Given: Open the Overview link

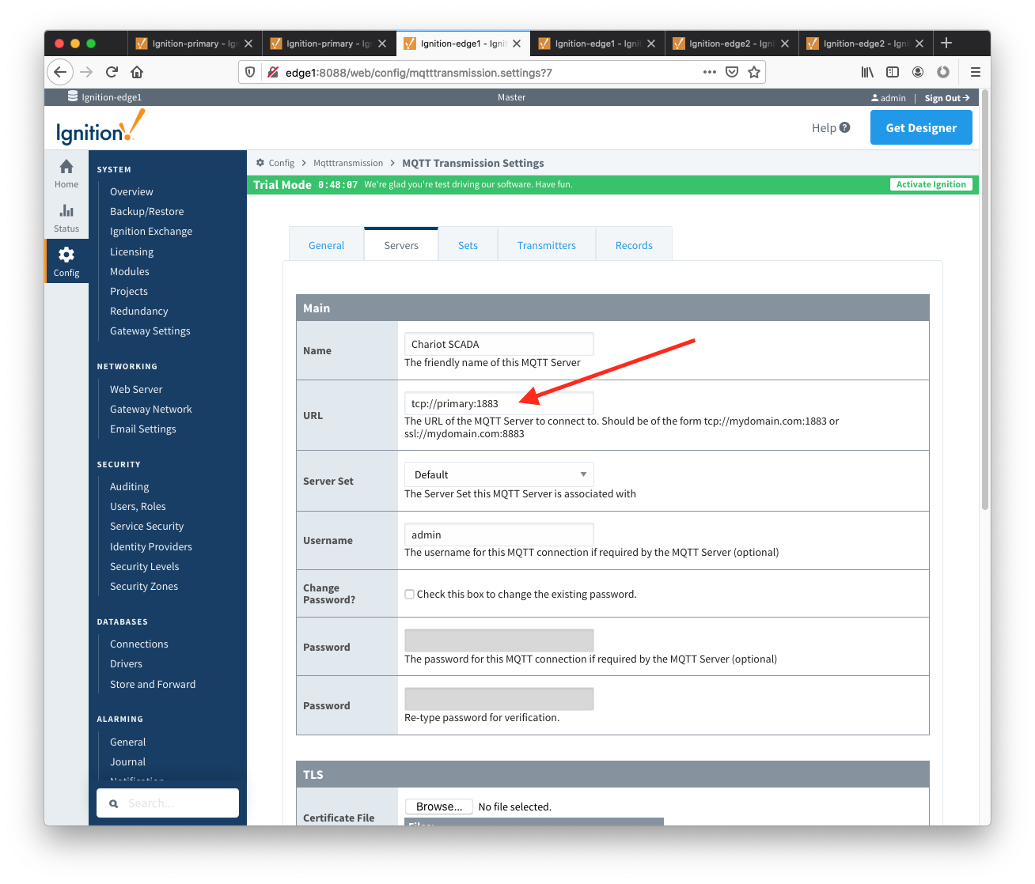Looking at the screenshot, I should pos(131,191).
